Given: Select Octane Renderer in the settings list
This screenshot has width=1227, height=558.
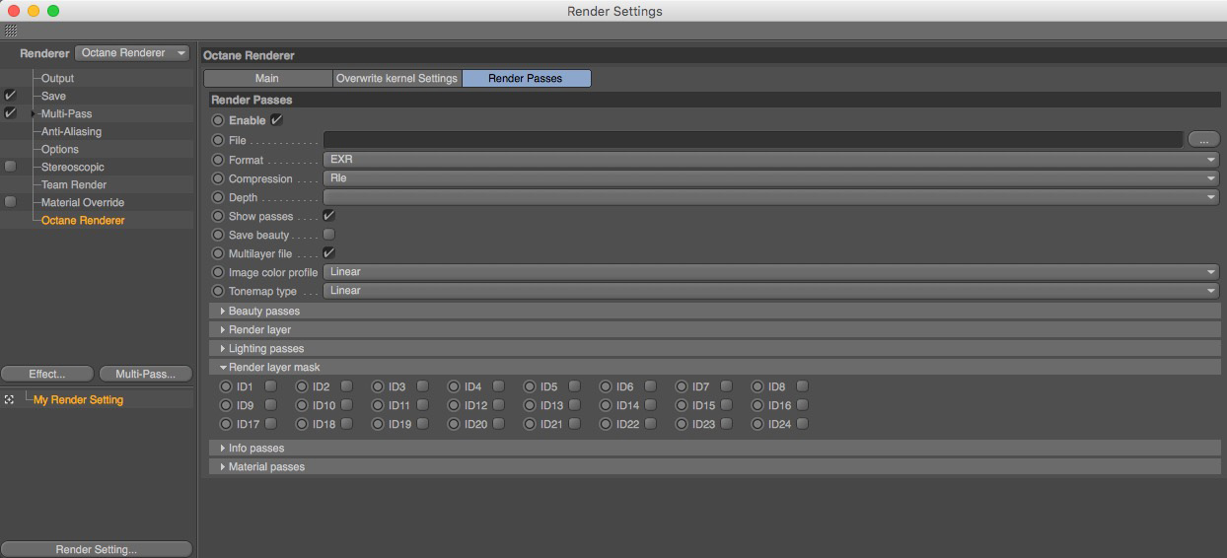Looking at the screenshot, I should pyautogui.click(x=83, y=220).
